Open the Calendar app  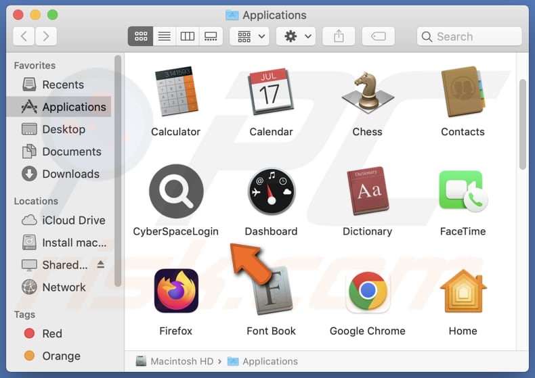click(x=272, y=91)
